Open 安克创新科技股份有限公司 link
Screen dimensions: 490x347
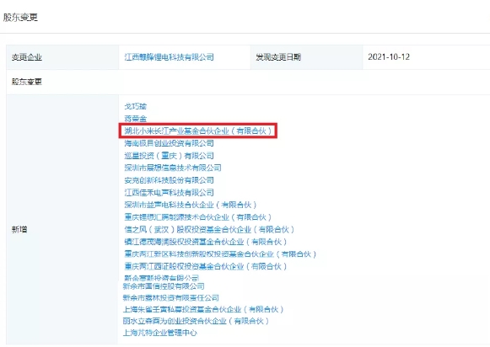click(x=169, y=180)
